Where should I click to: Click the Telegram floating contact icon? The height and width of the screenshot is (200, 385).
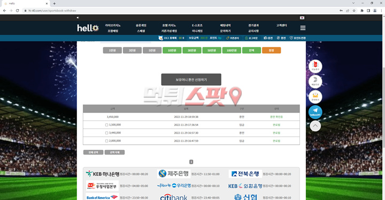[x=315, y=112]
